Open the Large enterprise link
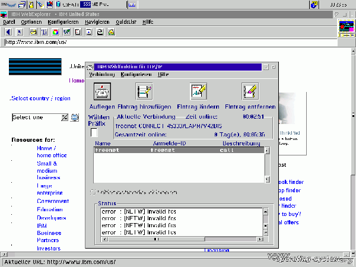Viewport: 356px width, 267px height. point(50,189)
